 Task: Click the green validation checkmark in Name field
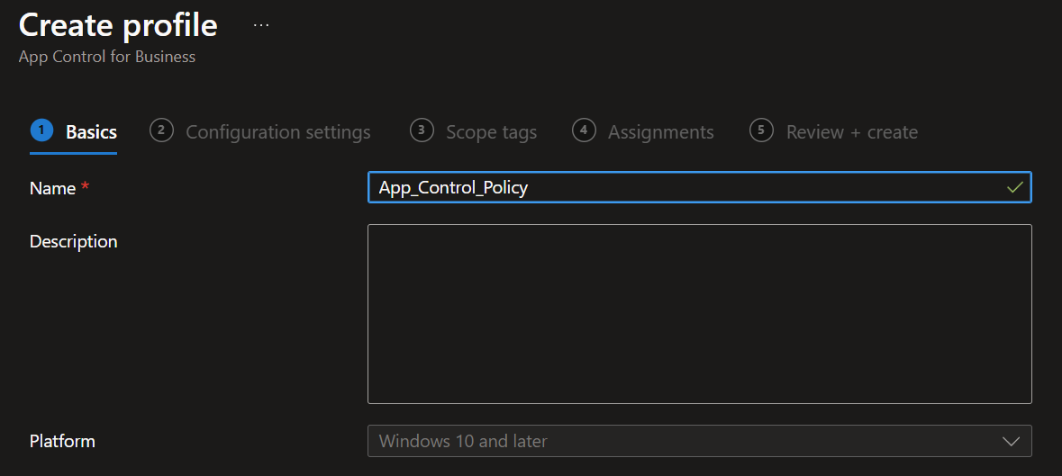coord(1014,187)
